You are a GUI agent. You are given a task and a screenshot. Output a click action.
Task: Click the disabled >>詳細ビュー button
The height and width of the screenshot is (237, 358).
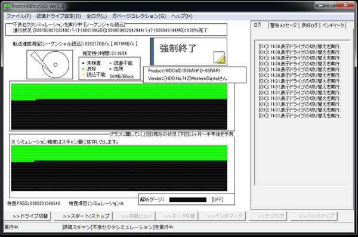point(134,216)
